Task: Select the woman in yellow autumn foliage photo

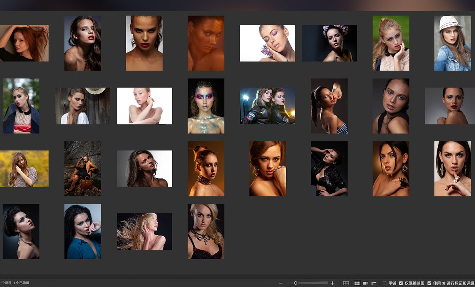Action: pos(24,169)
